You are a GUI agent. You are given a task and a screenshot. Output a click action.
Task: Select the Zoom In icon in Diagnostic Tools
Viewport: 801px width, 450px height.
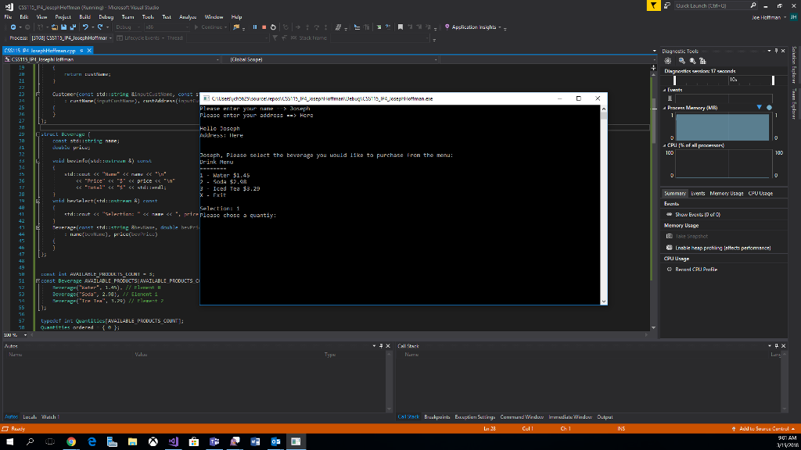click(681, 61)
